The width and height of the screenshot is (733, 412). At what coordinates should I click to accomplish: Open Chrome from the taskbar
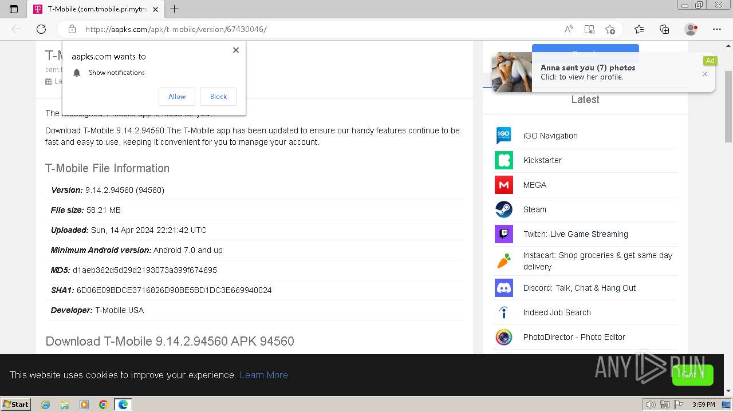click(x=104, y=405)
